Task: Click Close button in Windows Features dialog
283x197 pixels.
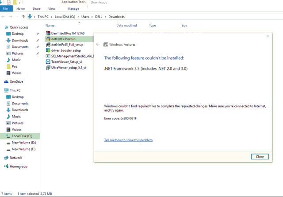Action: coord(260,157)
